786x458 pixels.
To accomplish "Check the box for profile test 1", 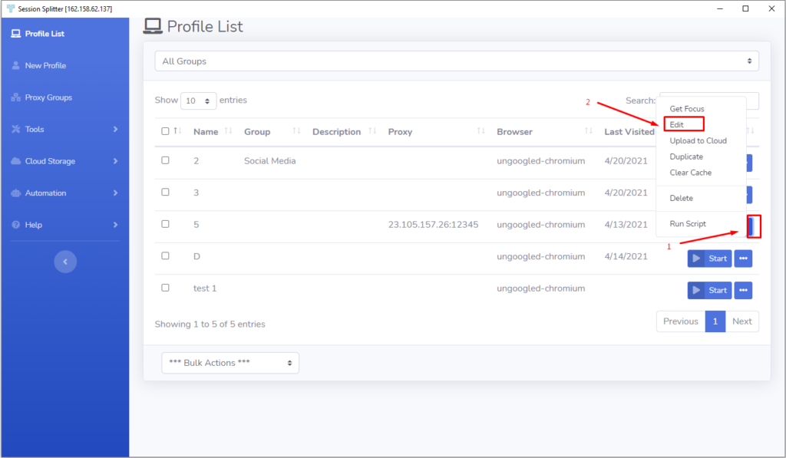I will click(x=165, y=288).
